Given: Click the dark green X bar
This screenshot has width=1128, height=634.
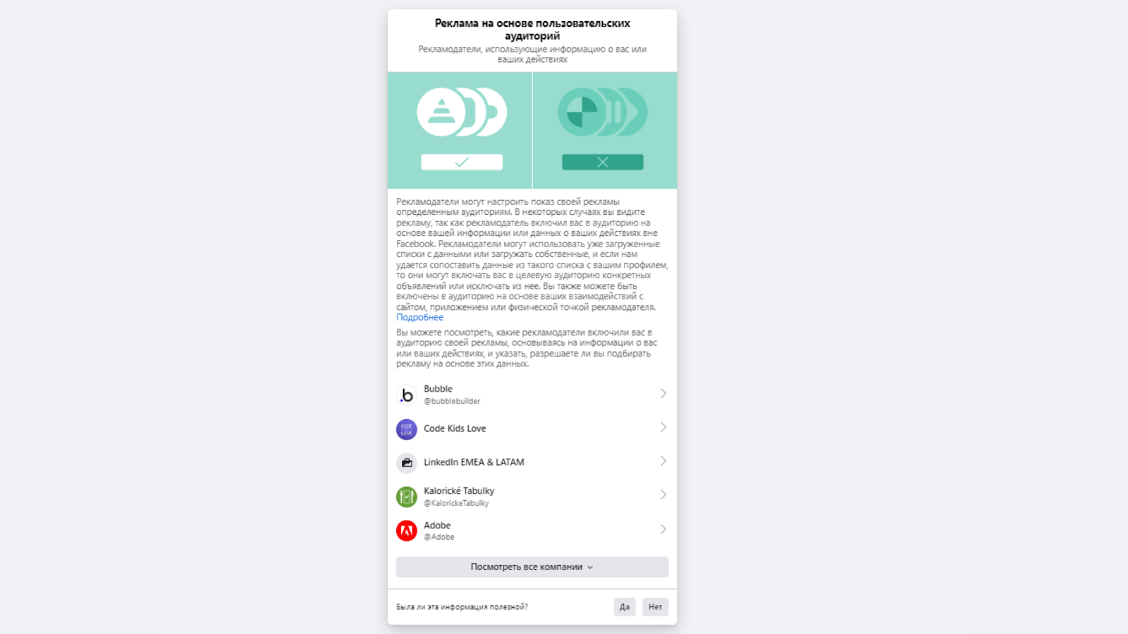Looking at the screenshot, I should (603, 162).
